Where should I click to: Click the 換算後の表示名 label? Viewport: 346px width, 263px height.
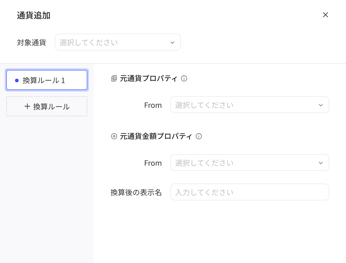[136, 192]
